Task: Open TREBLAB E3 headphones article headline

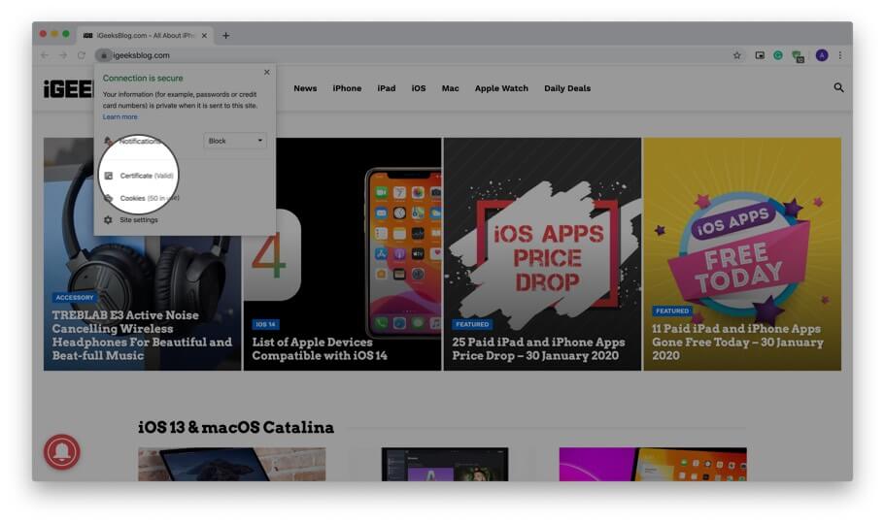Action: pos(142,336)
